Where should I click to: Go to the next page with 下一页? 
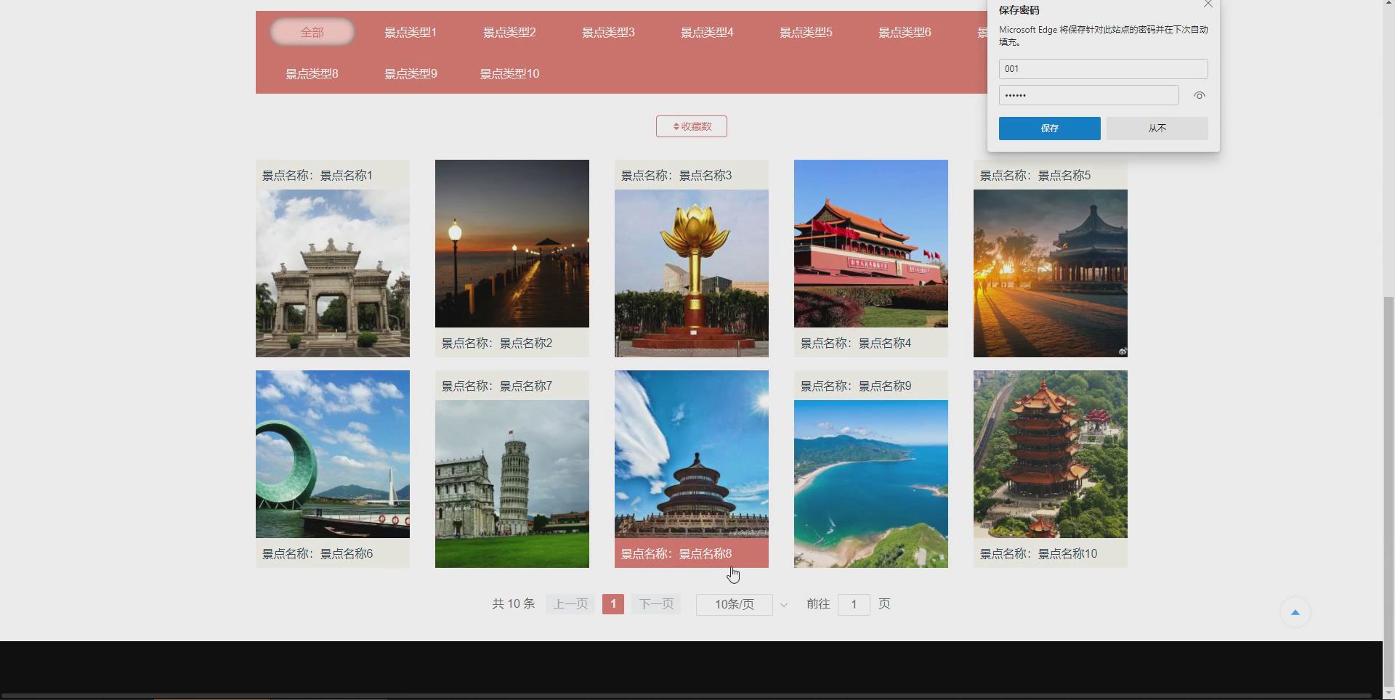tap(655, 603)
